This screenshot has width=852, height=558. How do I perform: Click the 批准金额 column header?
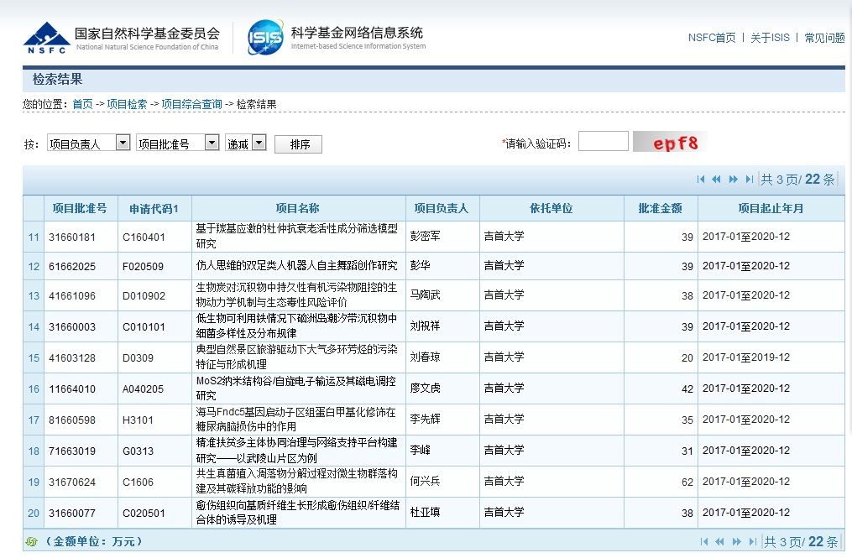point(660,208)
